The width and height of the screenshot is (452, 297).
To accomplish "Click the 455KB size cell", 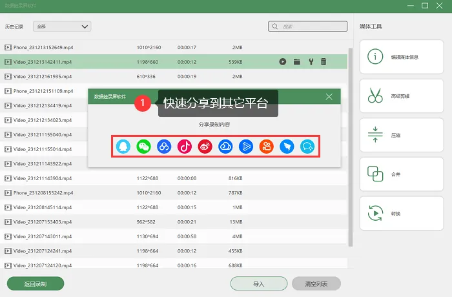I will point(236,251).
